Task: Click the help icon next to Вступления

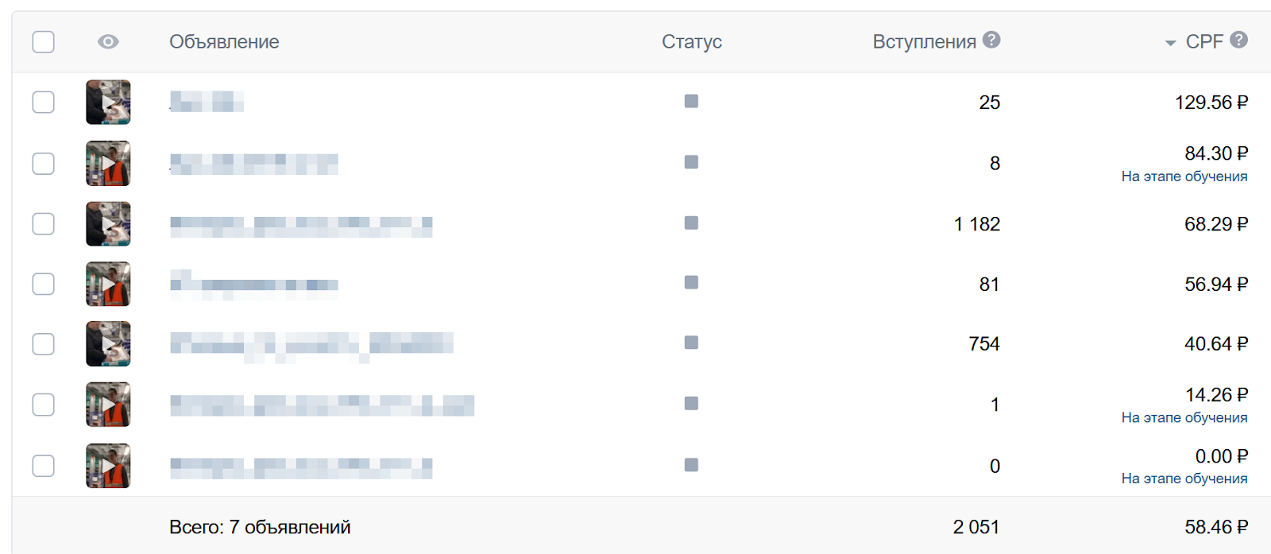Action: tap(991, 40)
